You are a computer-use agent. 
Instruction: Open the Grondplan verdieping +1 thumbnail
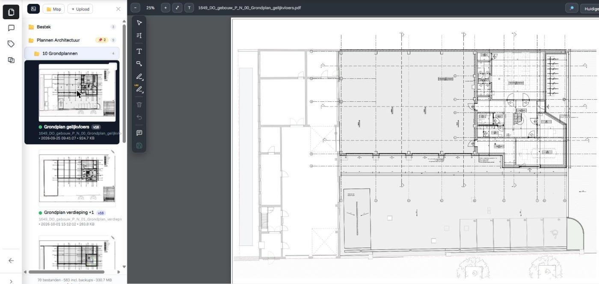click(x=77, y=177)
